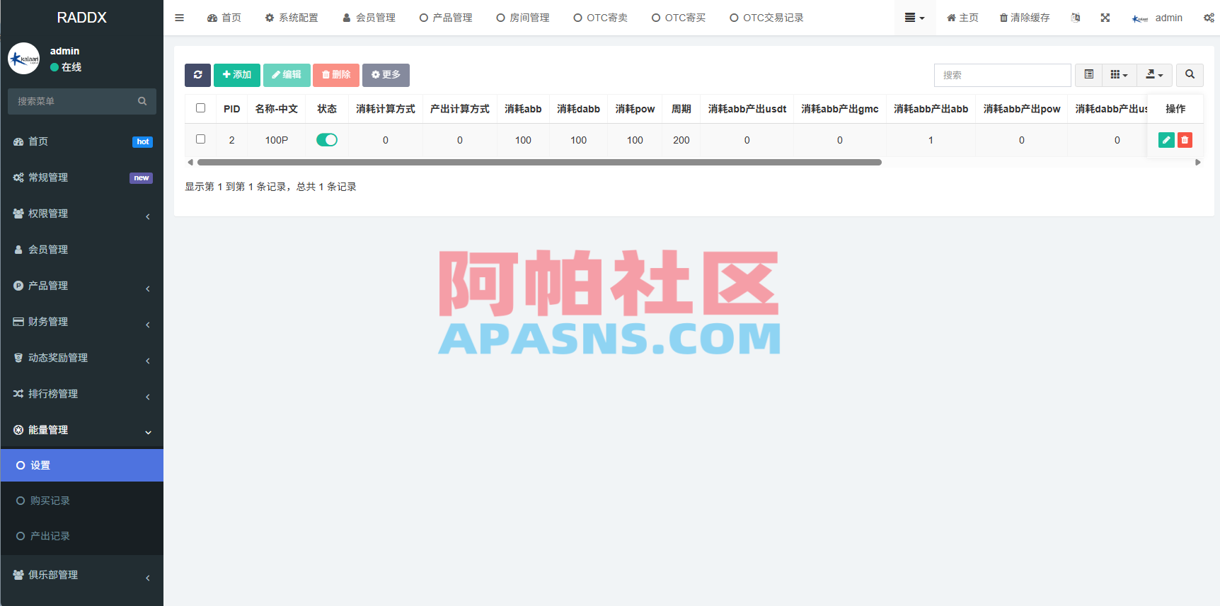
Task: Switch to the 系统配置 top tab
Action: [292, 18]
